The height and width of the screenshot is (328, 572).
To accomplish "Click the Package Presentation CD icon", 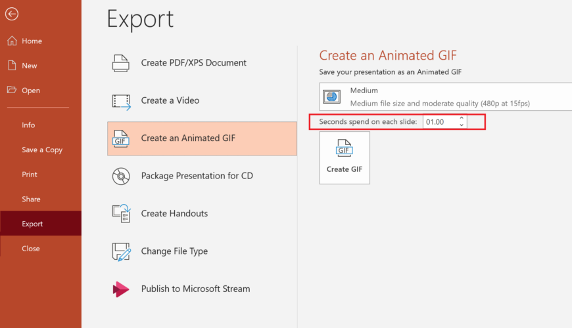I will tap(121, 176).
